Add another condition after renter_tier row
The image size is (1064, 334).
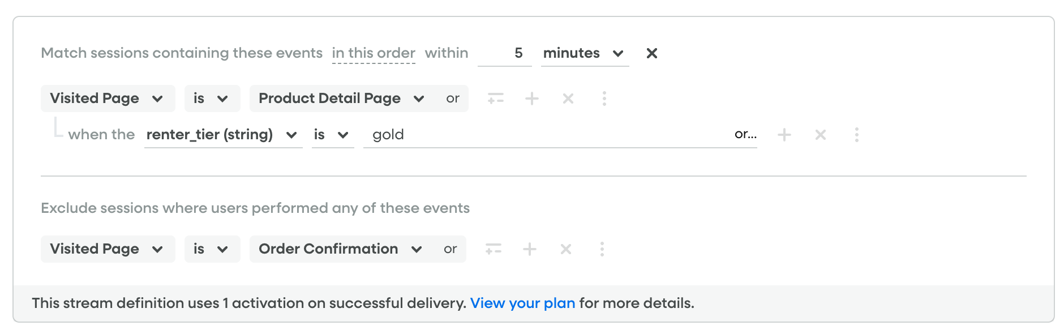click(x=784, y=135)
